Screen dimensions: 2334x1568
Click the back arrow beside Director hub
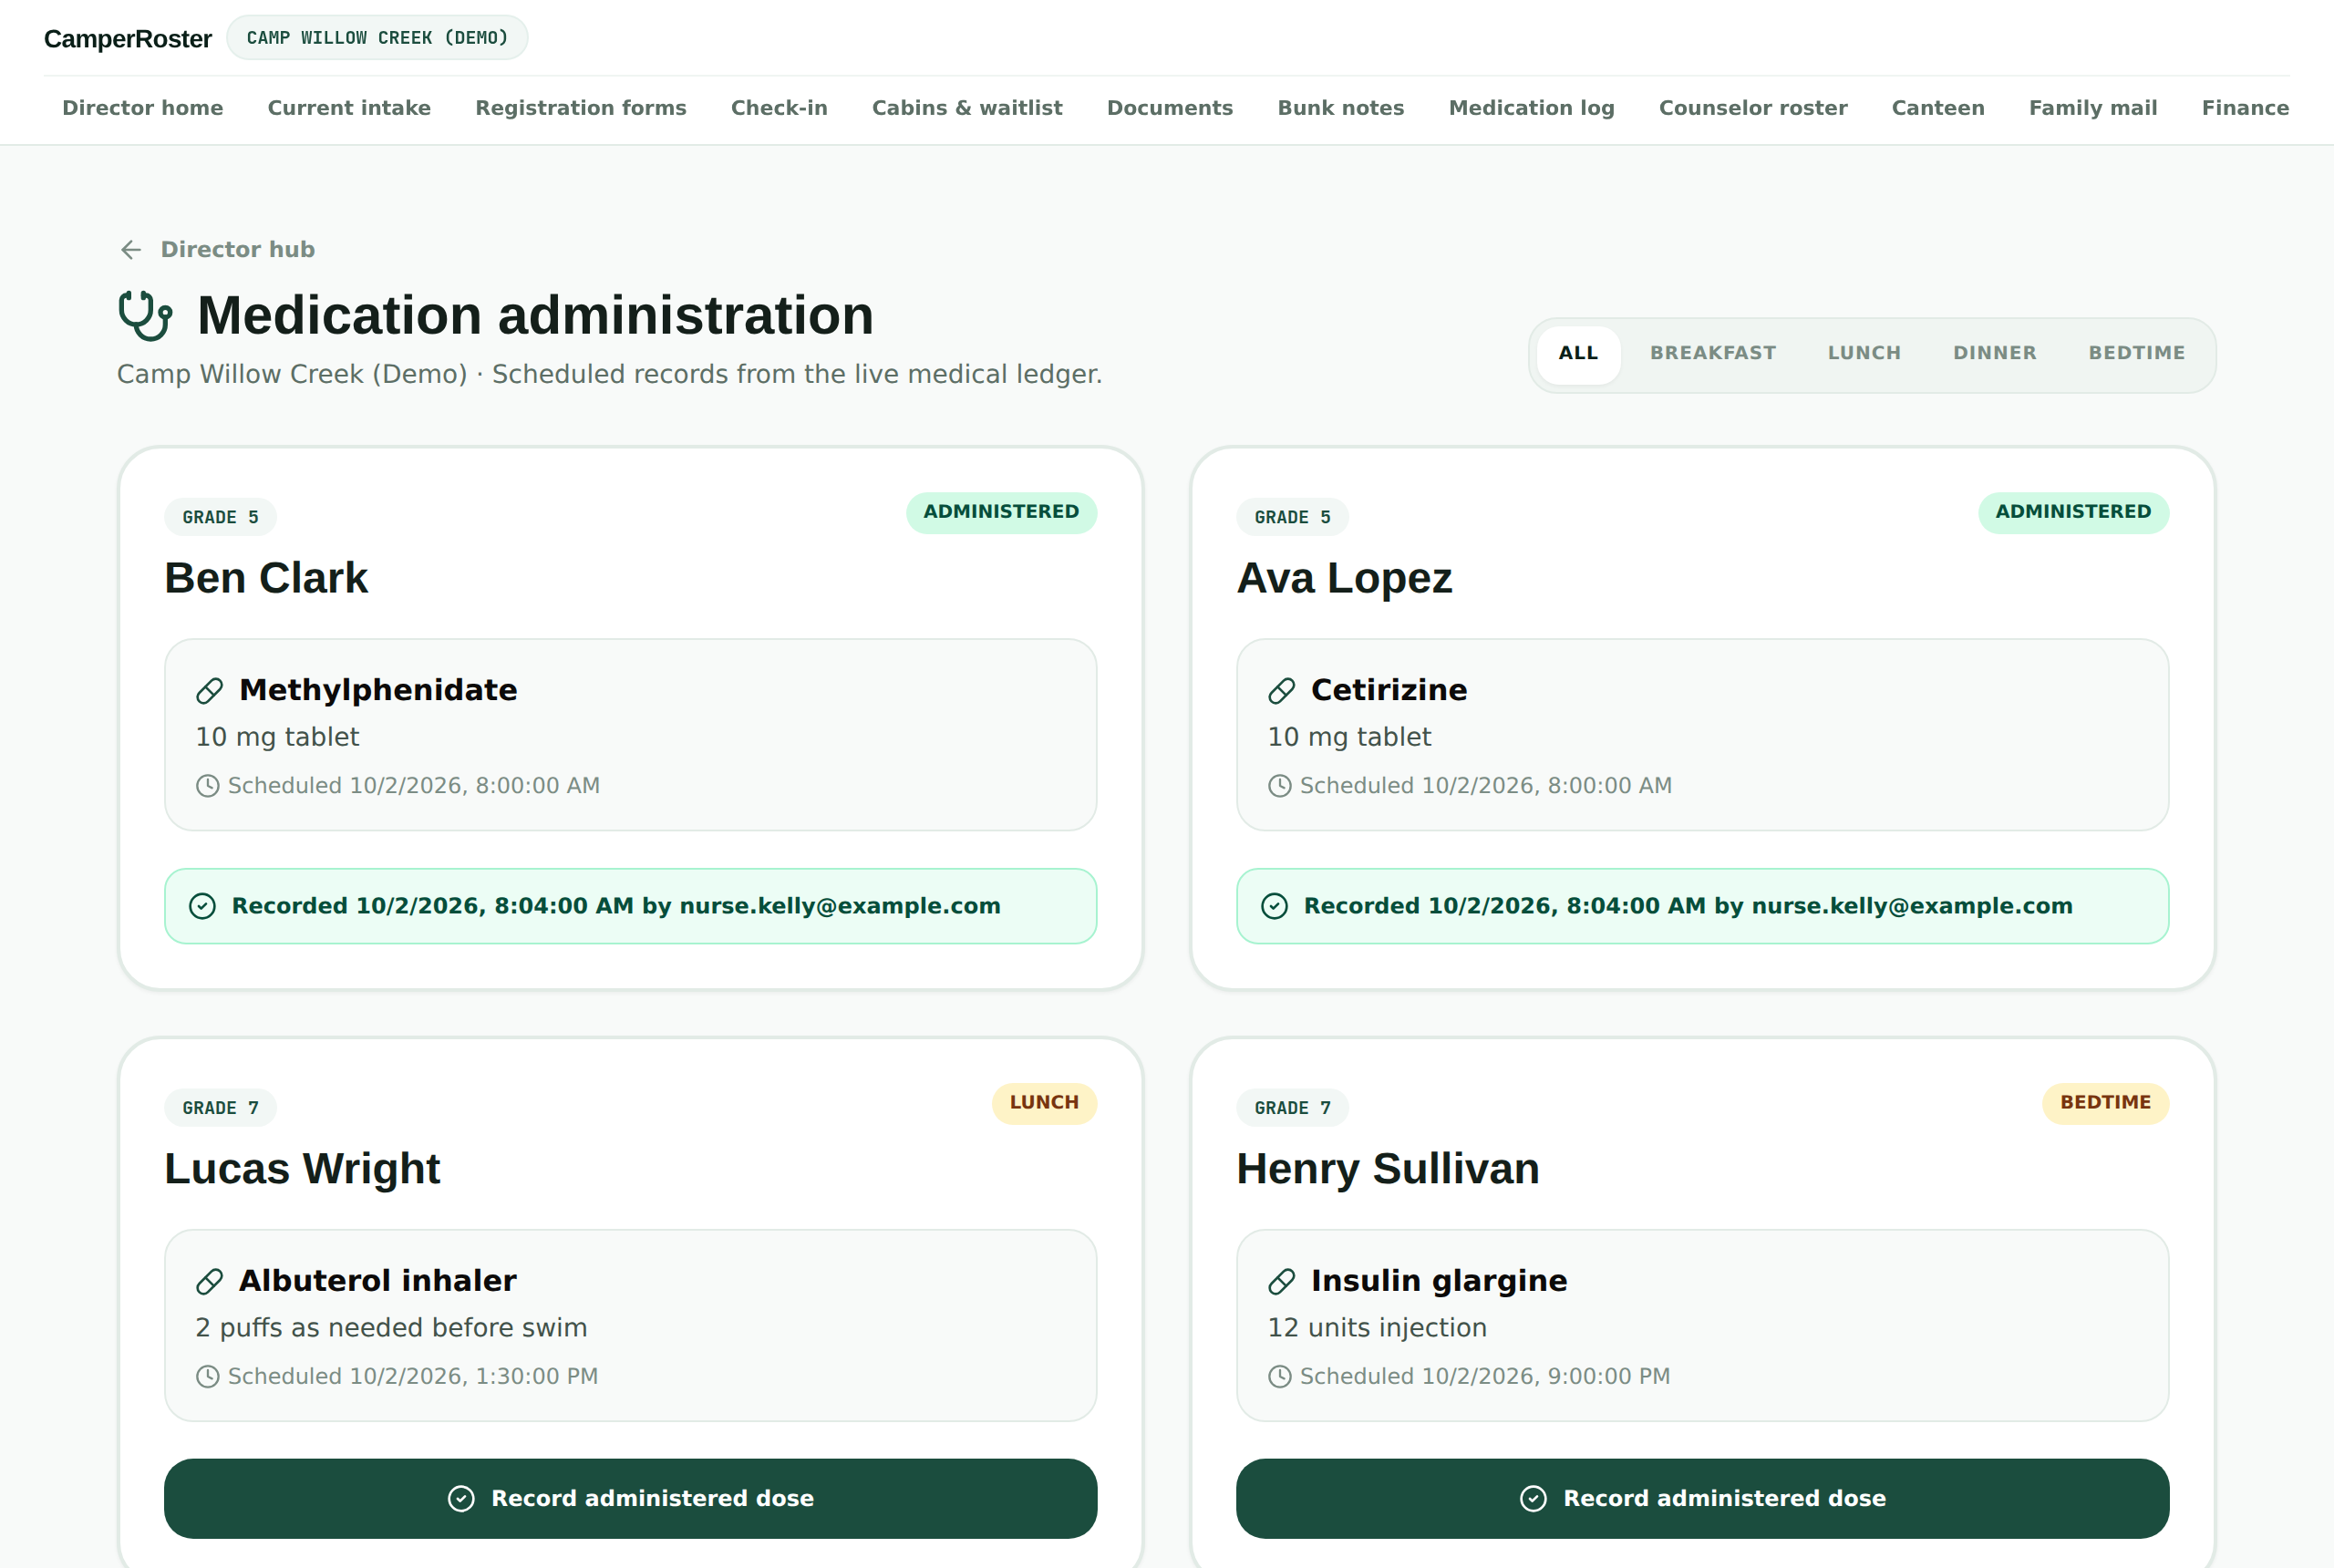pos(131,250)
